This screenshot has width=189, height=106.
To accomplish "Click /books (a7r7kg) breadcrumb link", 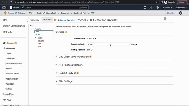I will [80, 13].
